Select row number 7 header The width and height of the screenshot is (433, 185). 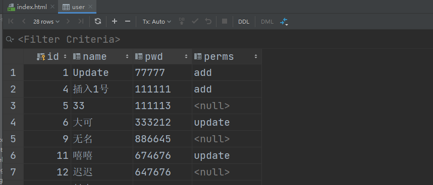13,172
